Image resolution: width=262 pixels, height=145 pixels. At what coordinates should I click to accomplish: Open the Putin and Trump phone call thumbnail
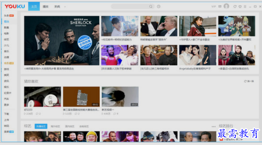159,26
